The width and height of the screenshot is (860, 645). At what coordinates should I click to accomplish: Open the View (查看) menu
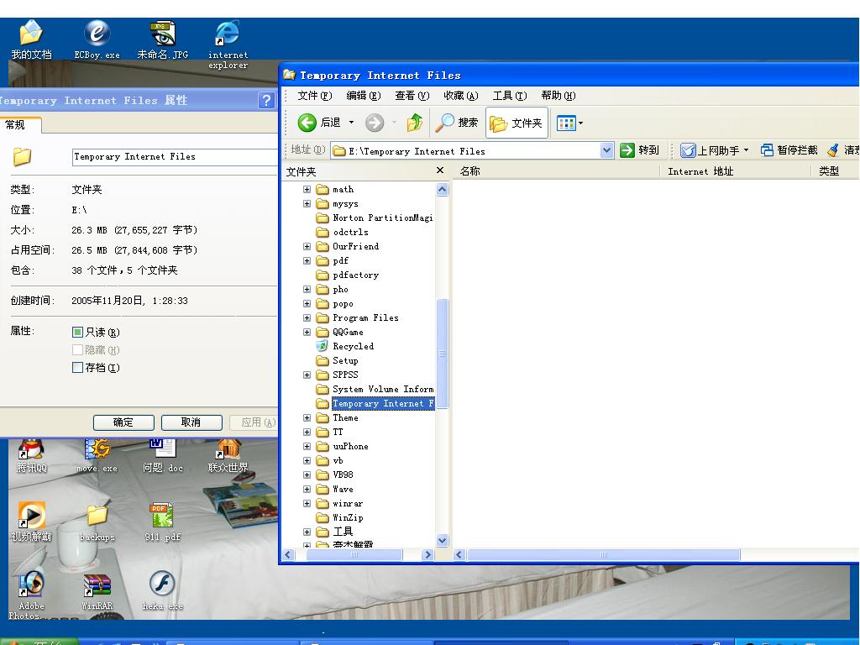[412, 96]
